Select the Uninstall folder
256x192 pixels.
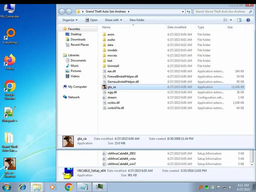(173, 66)
